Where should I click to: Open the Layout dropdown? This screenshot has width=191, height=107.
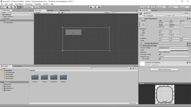click(184, 7)
